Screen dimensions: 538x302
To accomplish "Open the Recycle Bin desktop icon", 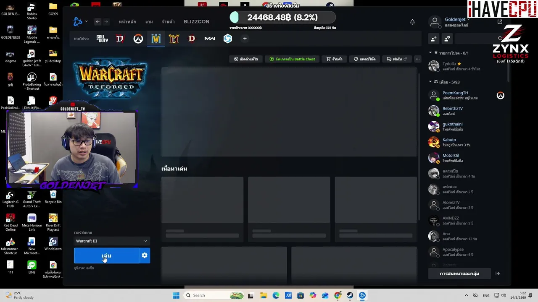I will [x=53, y=198].
